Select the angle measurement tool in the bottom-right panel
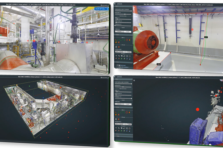 point(116,112)
